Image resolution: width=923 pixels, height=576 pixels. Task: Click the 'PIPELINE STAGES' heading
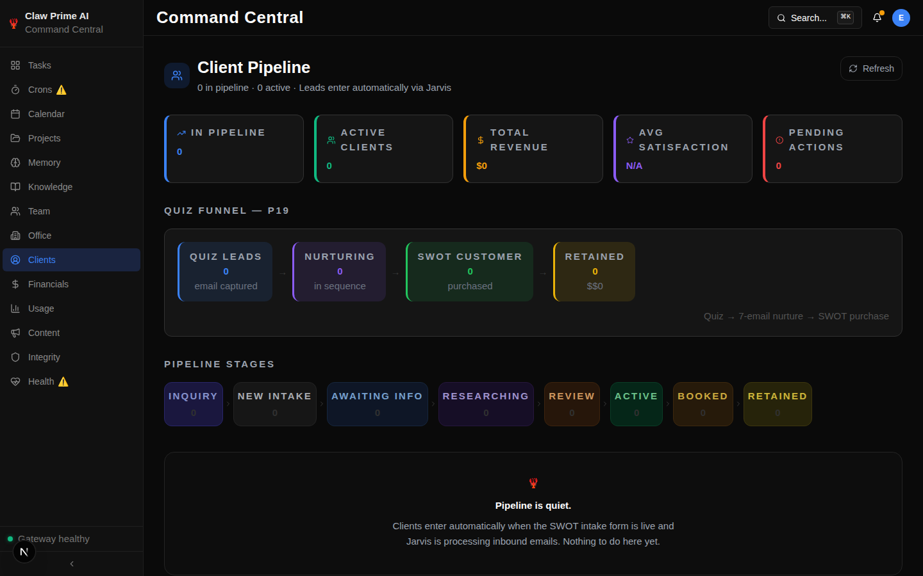[219, 364]
